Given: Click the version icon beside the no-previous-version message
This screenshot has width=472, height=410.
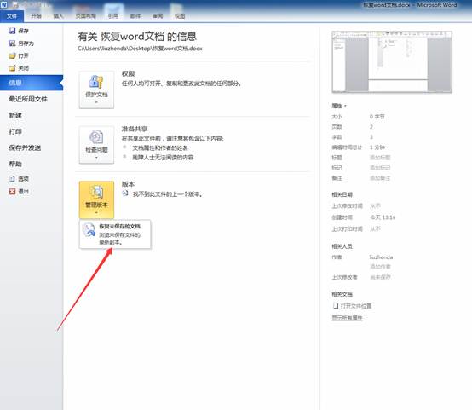Looking at the screenshot, I should [125, 193].
